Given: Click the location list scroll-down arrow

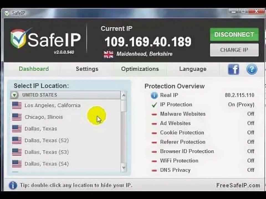Looking at the screenshot, I should tap(124, 168).
